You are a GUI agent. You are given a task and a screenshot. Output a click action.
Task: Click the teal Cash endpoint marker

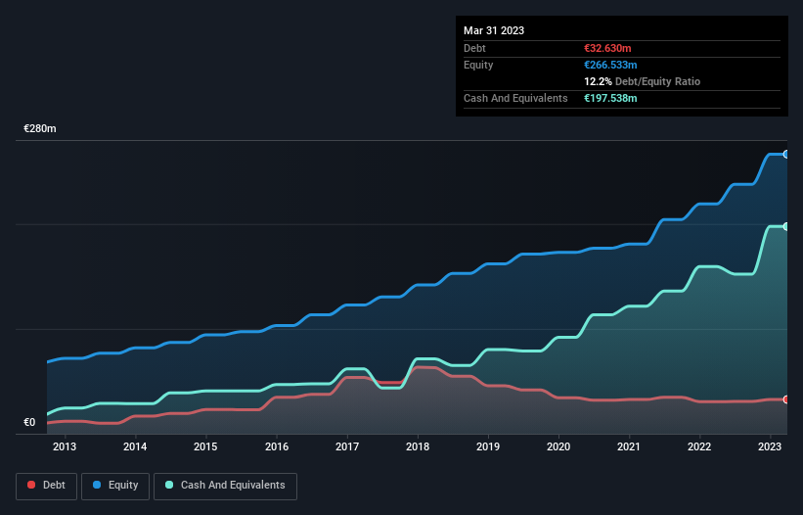pos(786,226)
